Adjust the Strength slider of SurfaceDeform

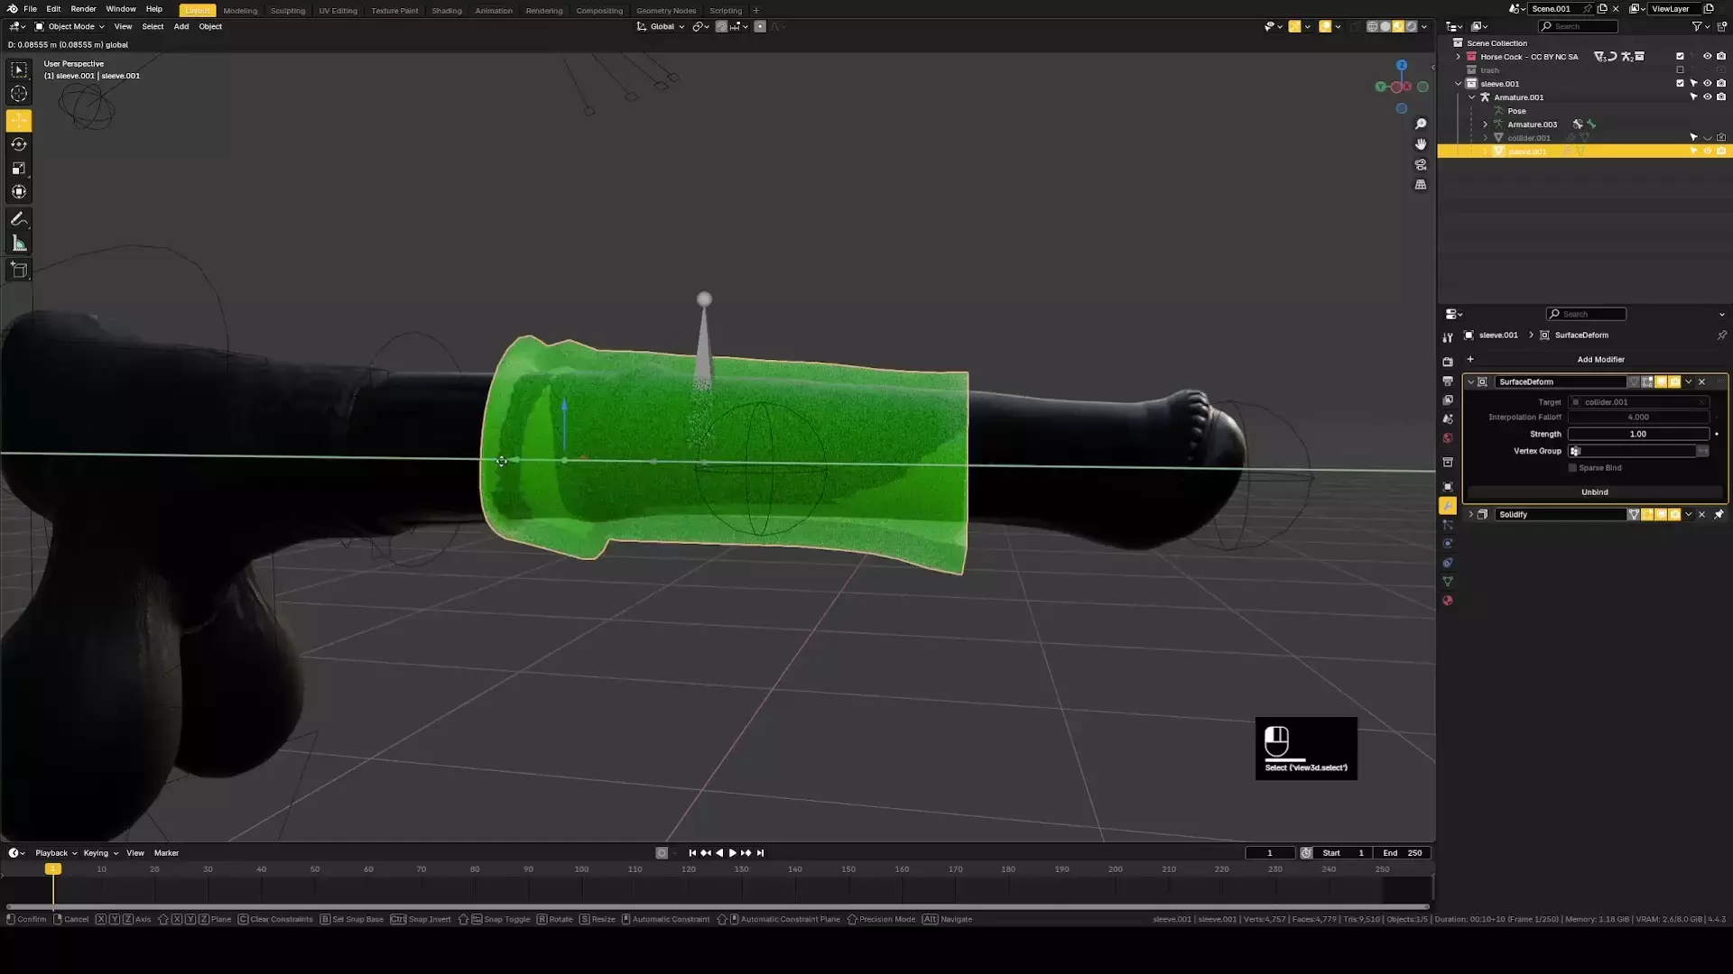[x=1637, y=435]
